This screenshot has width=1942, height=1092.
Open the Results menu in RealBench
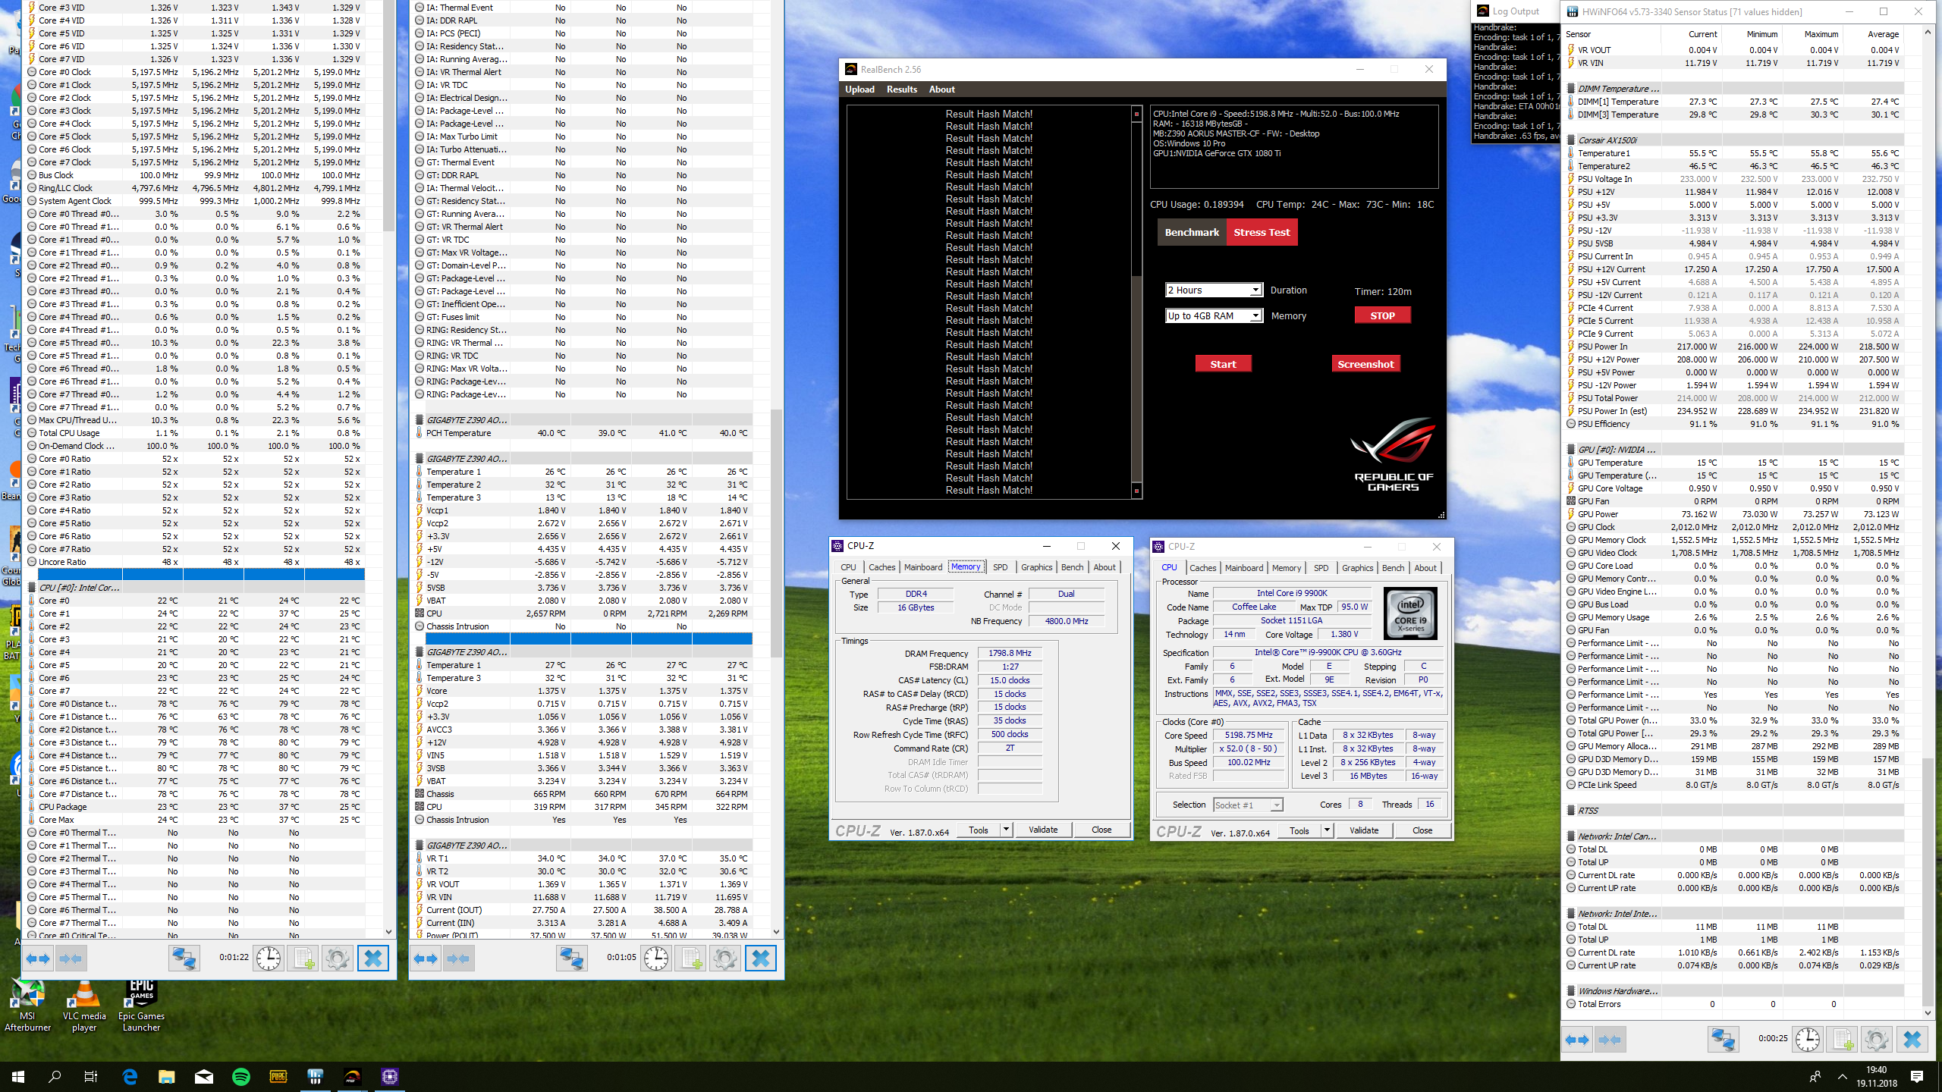(x=902, y=89)
